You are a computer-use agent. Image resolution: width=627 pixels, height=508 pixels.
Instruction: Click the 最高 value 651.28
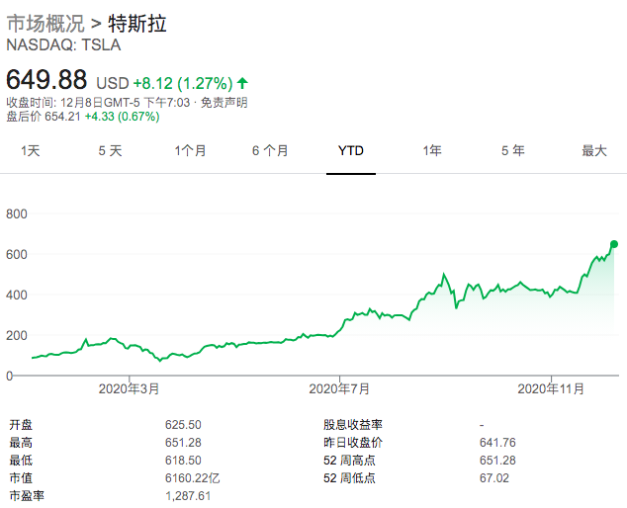pyautogui.click(x=183, y=443)
